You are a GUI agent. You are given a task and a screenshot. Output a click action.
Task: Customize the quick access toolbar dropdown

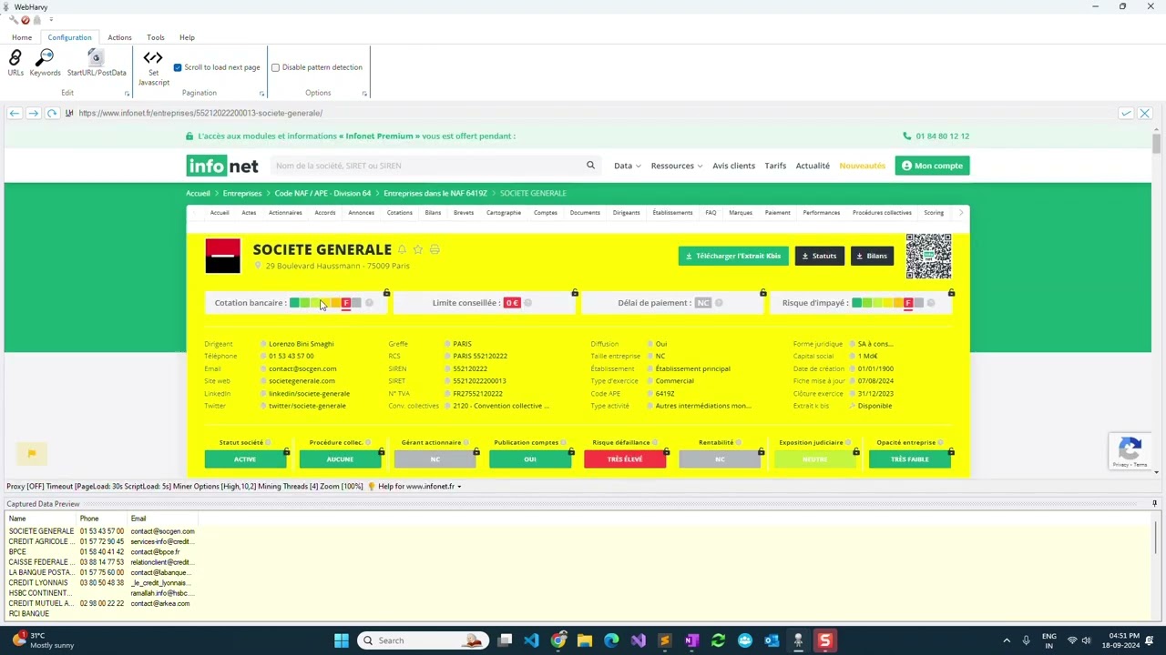point(50,19)
